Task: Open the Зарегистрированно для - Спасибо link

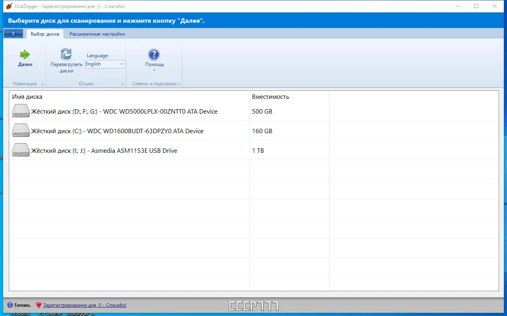Action: coord(85,305)
